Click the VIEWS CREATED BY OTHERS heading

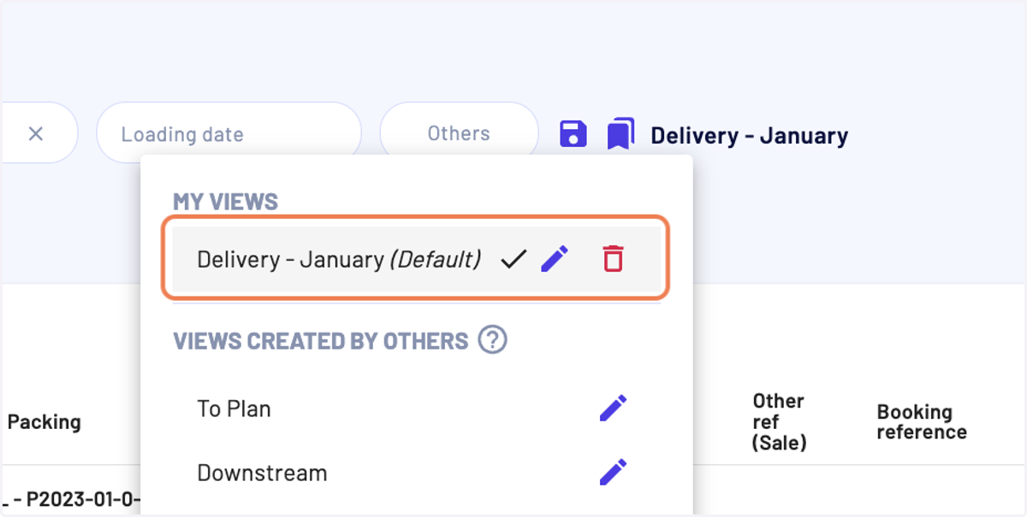pos(321,341)
